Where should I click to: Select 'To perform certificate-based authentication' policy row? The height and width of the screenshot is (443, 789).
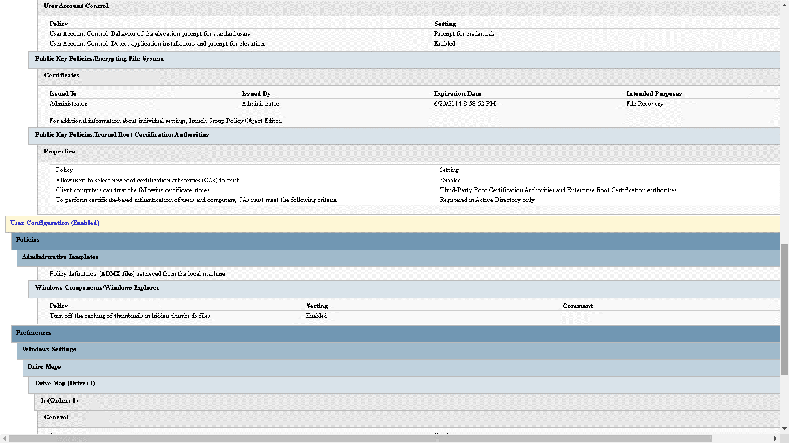[196, 200]
